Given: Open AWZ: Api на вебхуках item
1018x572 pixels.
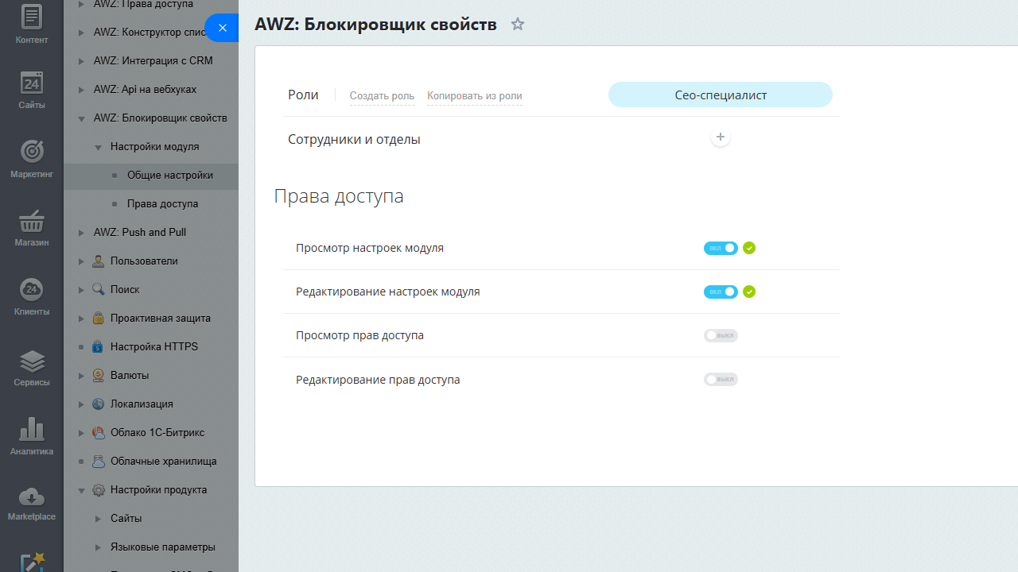Looking at the screenshot, I should pos(145,90).
